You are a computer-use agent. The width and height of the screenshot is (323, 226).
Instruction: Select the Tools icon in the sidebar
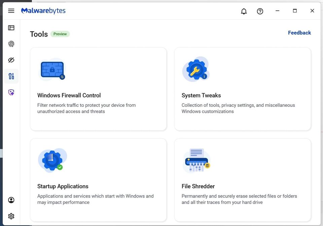[x=11, y=76]
